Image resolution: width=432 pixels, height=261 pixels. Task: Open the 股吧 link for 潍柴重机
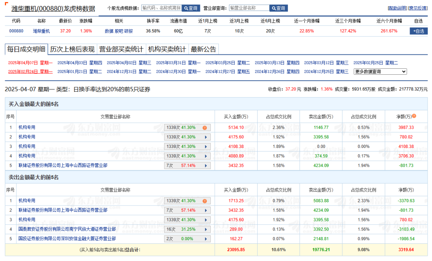119,31
